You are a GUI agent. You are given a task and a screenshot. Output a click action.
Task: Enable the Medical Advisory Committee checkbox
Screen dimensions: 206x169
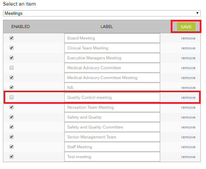(x=12, y=68)
